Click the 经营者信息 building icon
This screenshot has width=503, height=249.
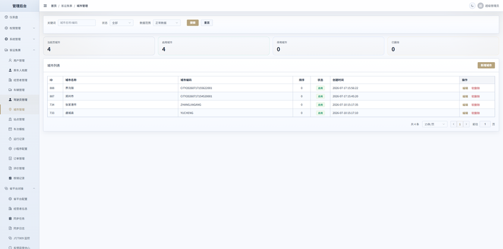(10, 209)
